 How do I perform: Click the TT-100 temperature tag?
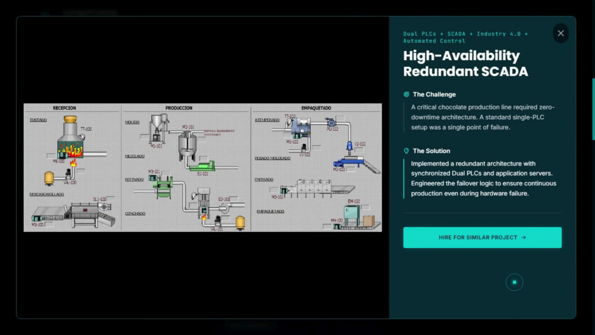pos(86,129)
